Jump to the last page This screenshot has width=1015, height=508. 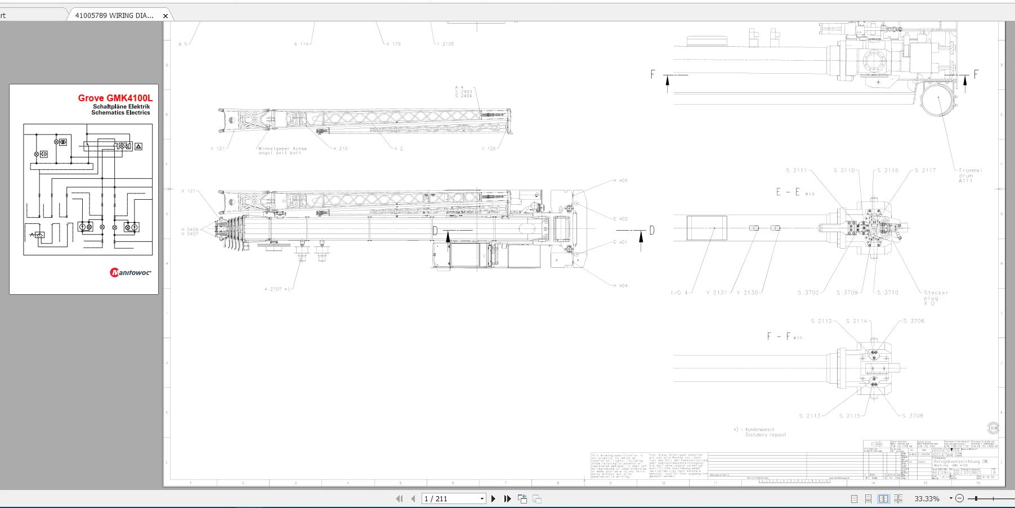(x=508, y=498)
